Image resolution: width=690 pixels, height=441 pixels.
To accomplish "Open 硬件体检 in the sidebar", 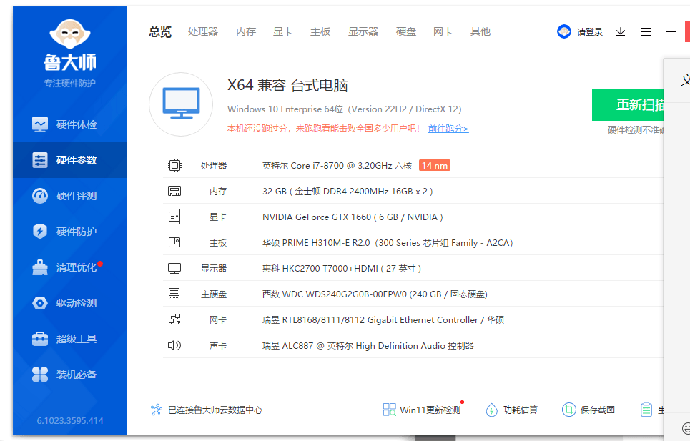I will [x=70, y=124].
